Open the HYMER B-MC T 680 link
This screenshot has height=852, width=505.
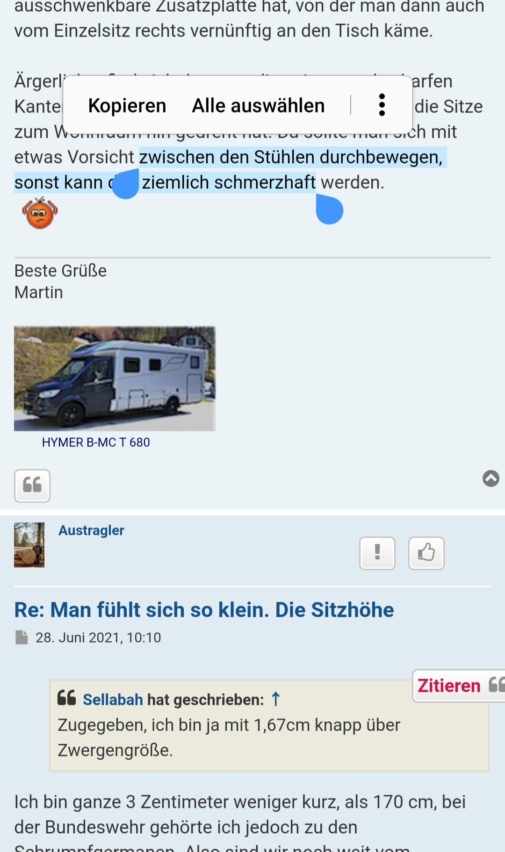(x=96, y=442)
